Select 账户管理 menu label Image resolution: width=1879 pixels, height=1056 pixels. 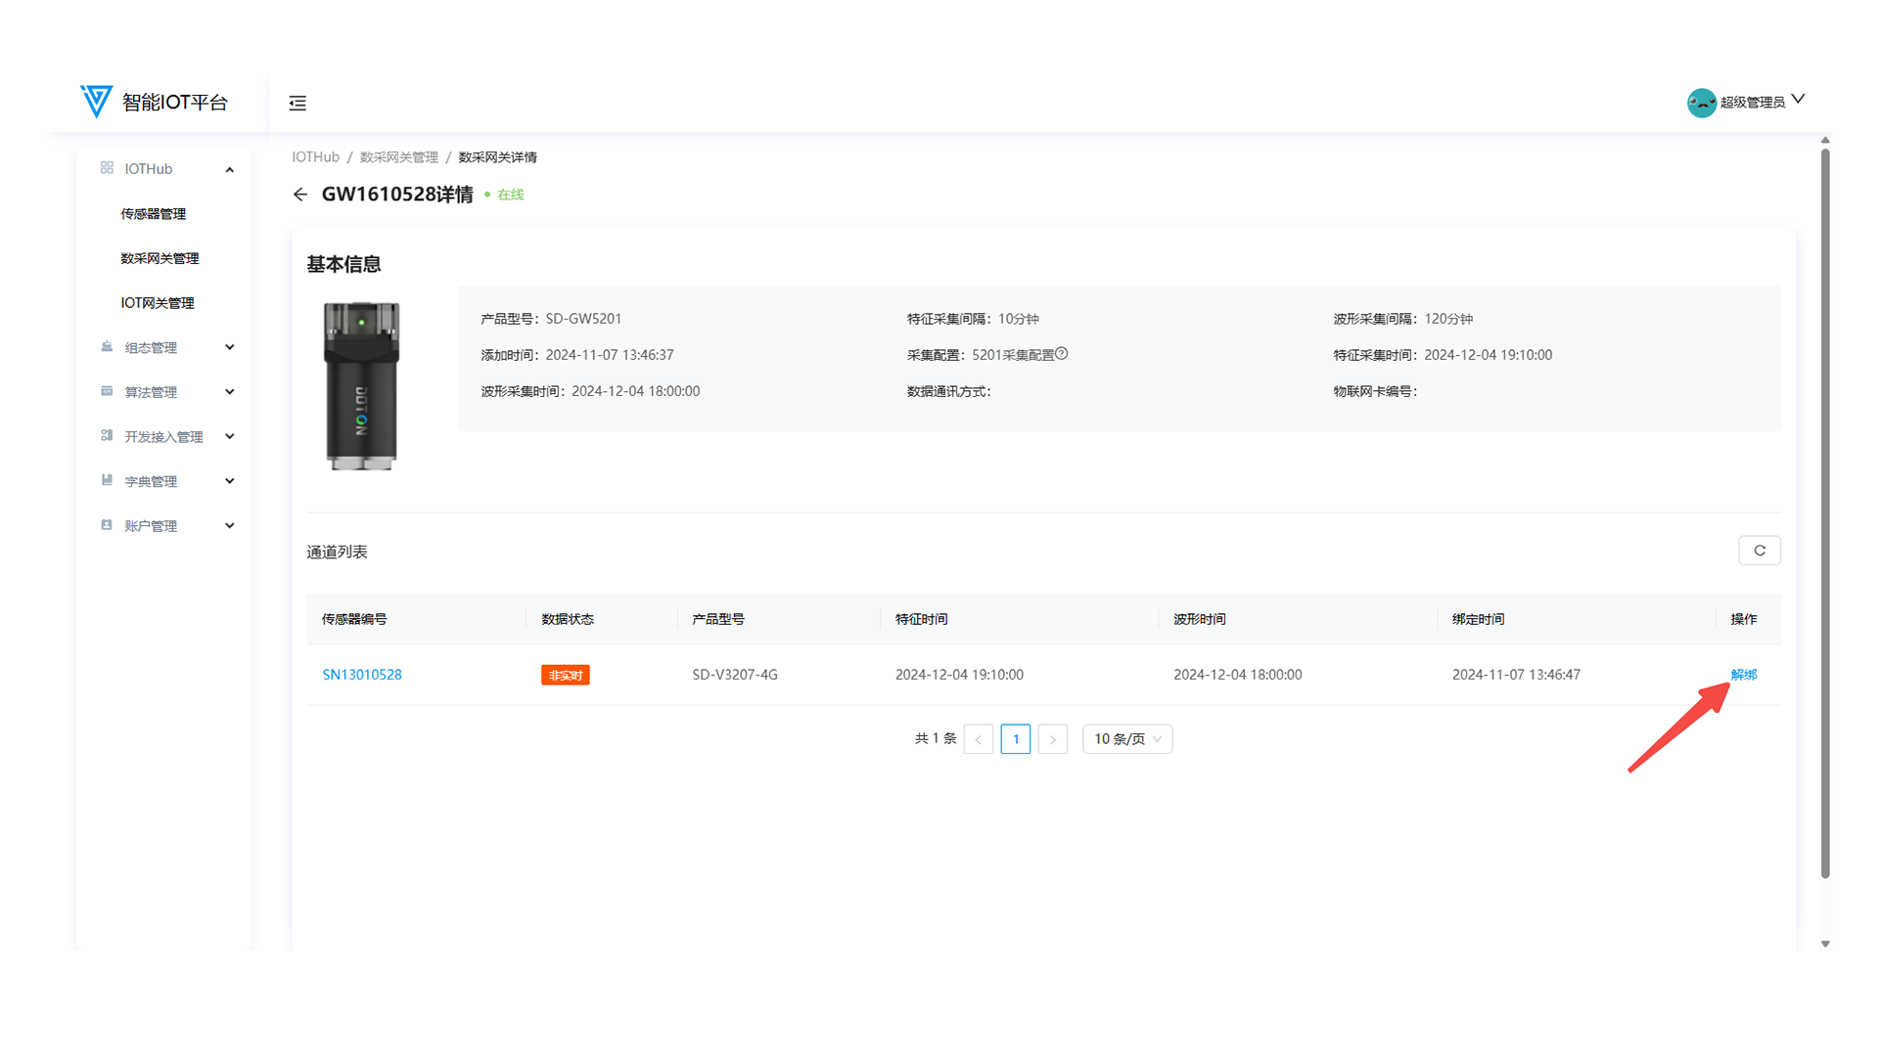click(x=151, y=526)
